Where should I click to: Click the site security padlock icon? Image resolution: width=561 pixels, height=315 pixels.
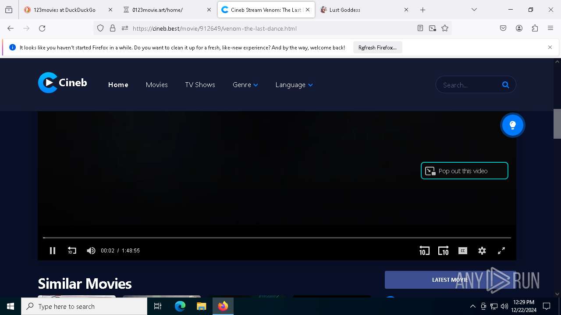tap(113, 28)
